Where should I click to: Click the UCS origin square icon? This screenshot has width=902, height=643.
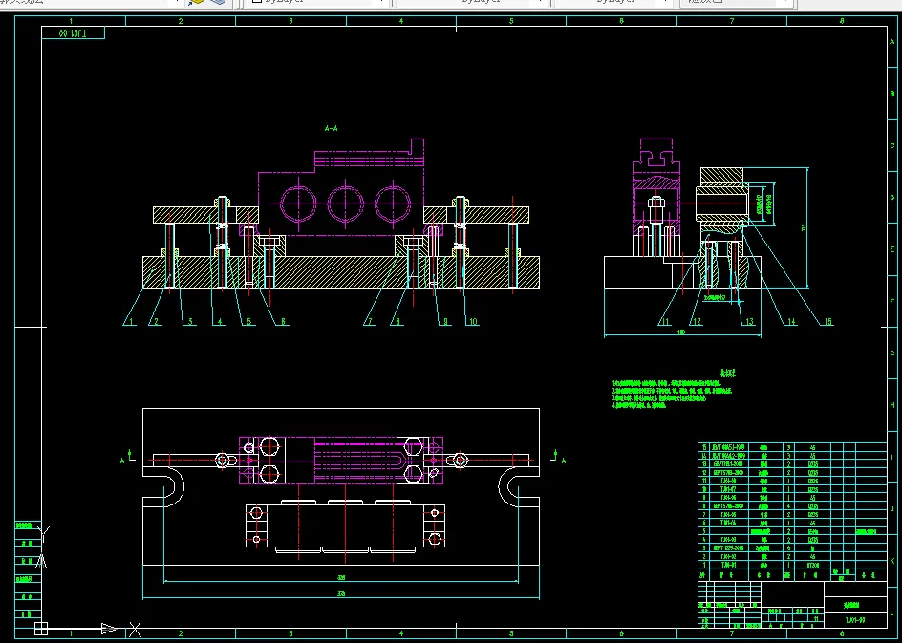[41, 629]
